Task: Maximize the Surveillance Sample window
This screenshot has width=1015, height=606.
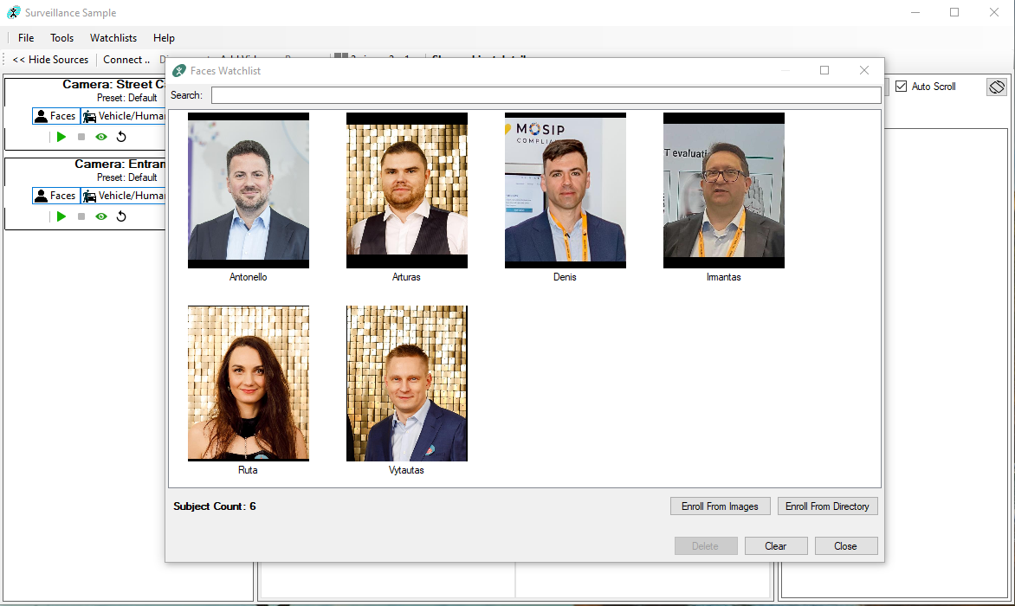Action: (x=954, y=12)
